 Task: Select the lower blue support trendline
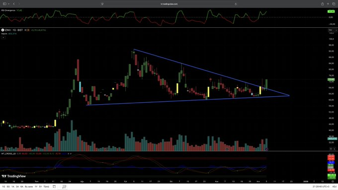click(187, 100)
